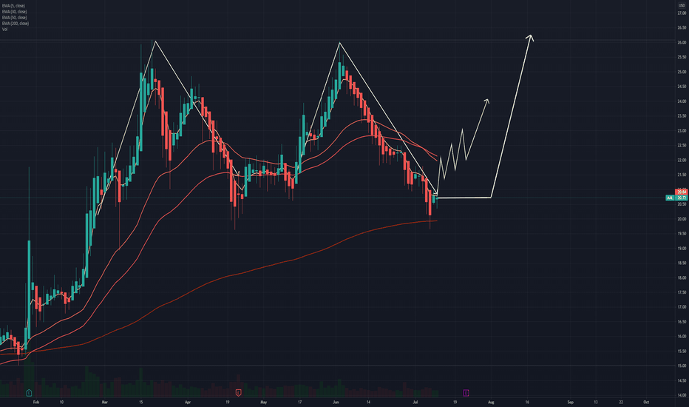Click the May label on time axis
This screenshot has height=407, width=689.
263,402
